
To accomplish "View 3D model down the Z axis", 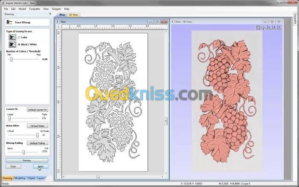I will (268, 27).
